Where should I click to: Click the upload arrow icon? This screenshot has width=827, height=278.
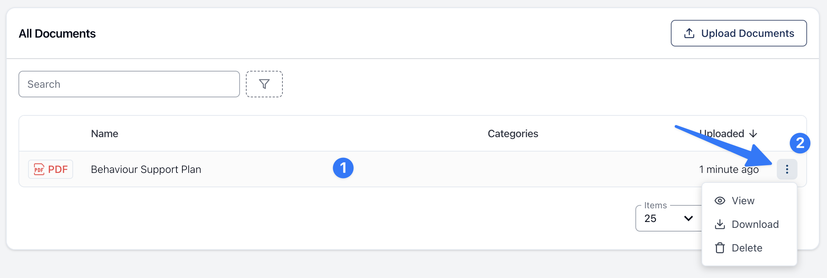pyautogui.click(x=689, y=33)
